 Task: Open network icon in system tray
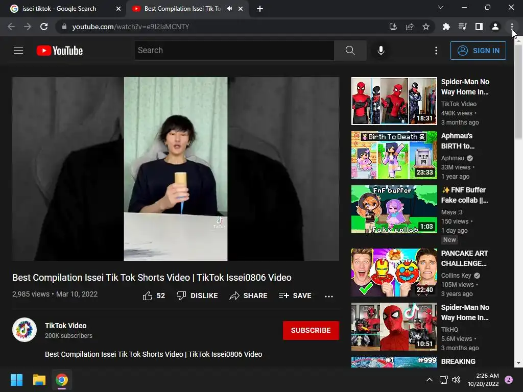(x=443, y=380)
